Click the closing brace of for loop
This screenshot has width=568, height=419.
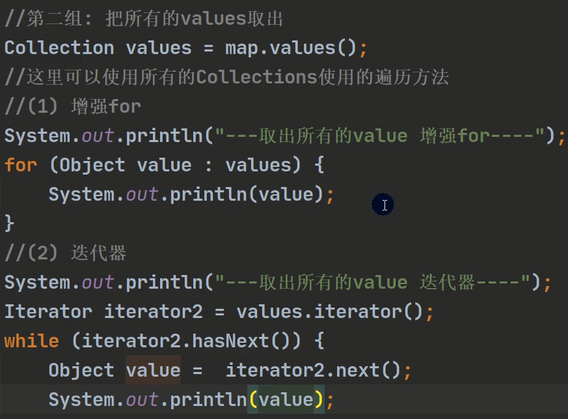(x=9, y=224)
